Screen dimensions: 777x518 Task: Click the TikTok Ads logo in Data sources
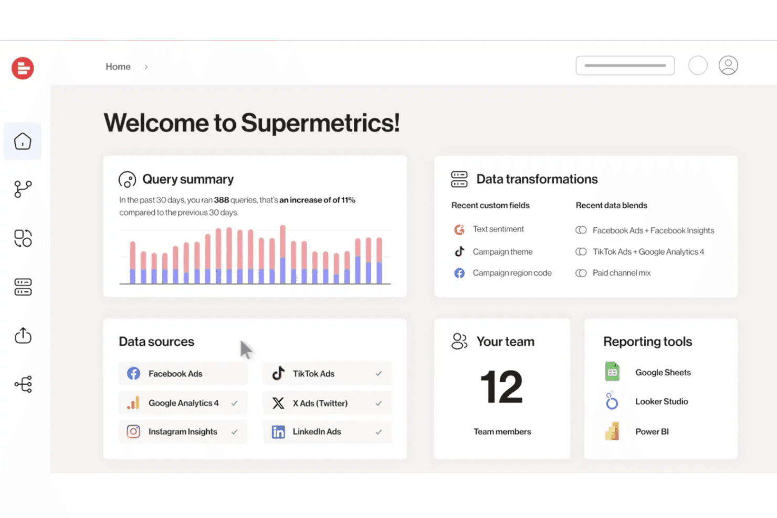point(278,373)
